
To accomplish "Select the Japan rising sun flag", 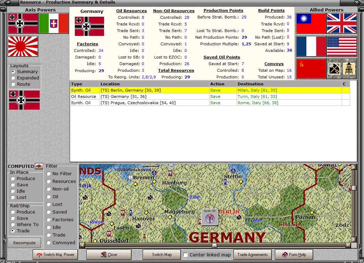I will [x=23, y=46].
